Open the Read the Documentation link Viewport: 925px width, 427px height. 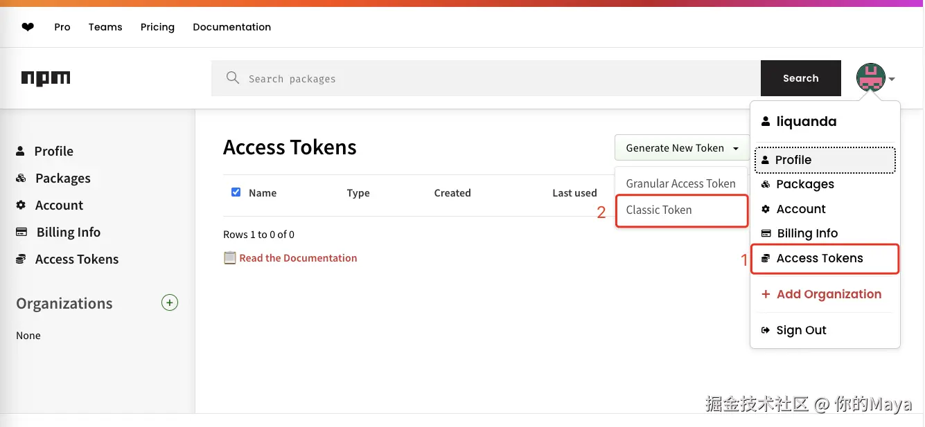coord(298,258)
